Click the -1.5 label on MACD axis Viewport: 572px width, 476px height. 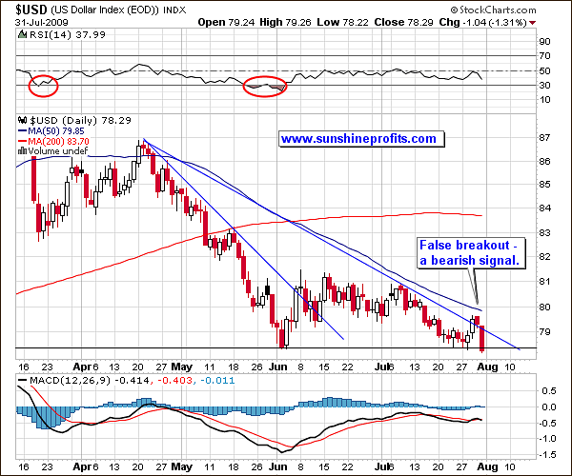[x=547, y=454]
